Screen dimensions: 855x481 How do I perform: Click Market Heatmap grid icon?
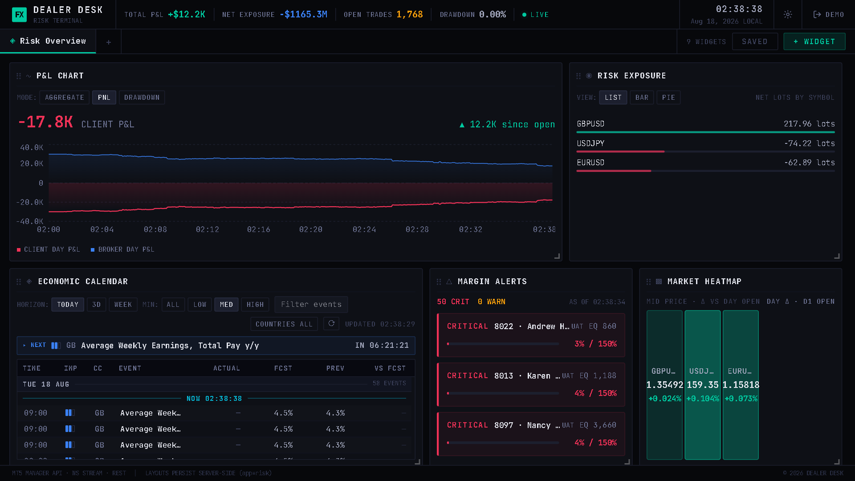coord(659,281)
